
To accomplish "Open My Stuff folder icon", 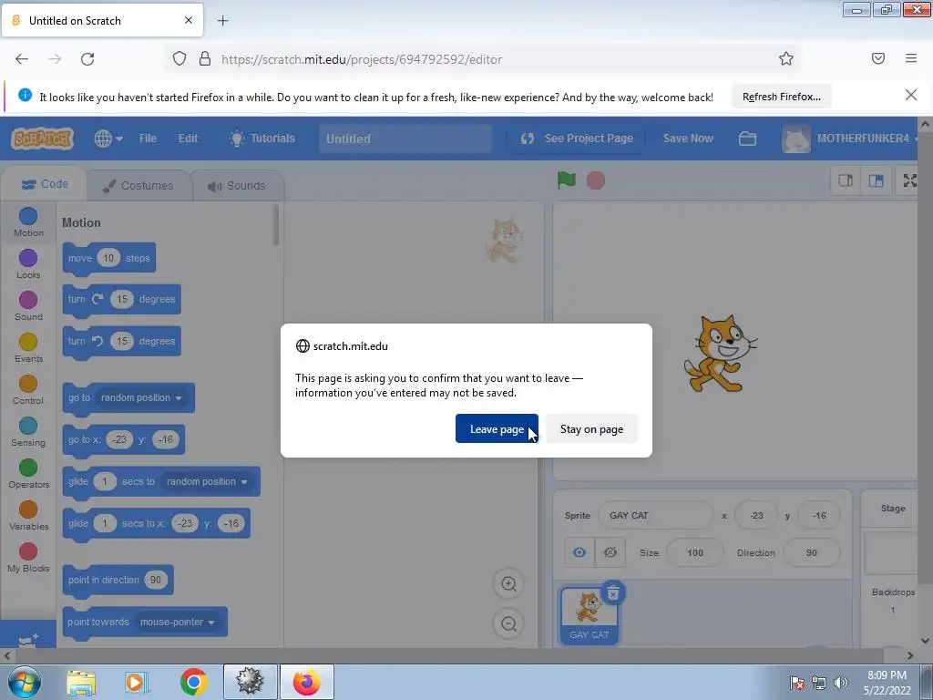I will pyautogui.click(x=747, y=139).
